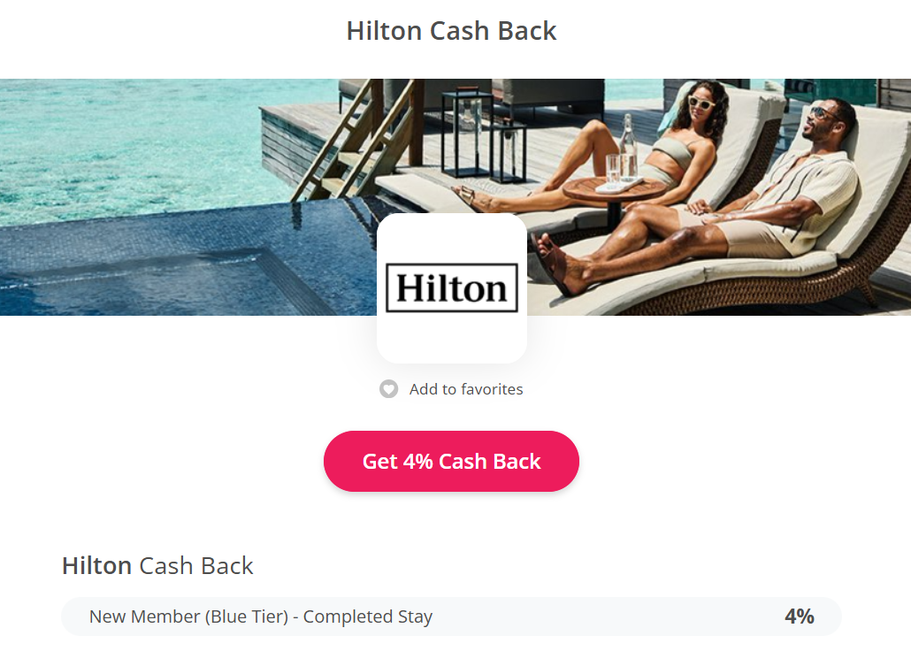The image size is (911, 651).
Task: Select the Add to favorites text
Action: [x=466, y=389]
